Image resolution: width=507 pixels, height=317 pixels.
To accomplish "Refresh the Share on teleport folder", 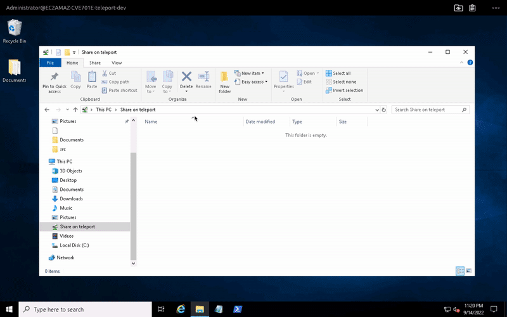I will click(x=384, y=110).
